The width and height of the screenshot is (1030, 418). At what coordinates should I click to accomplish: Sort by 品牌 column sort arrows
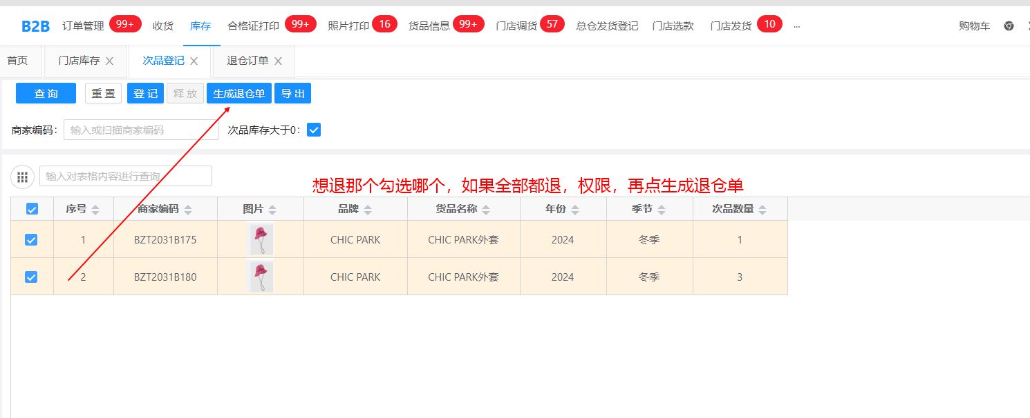point(368,210)
